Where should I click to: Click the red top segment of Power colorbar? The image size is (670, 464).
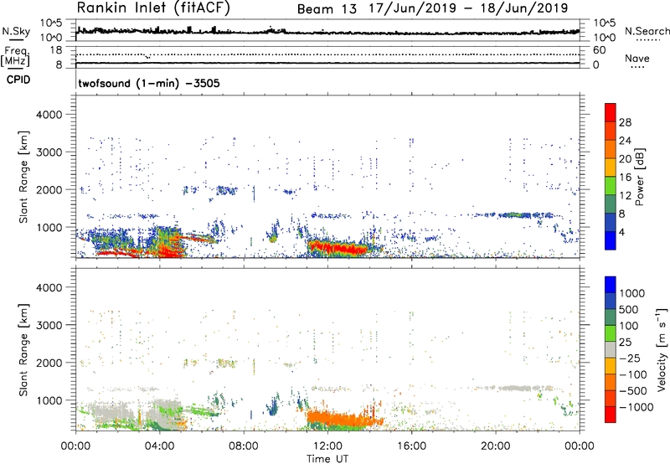[611, 112]
